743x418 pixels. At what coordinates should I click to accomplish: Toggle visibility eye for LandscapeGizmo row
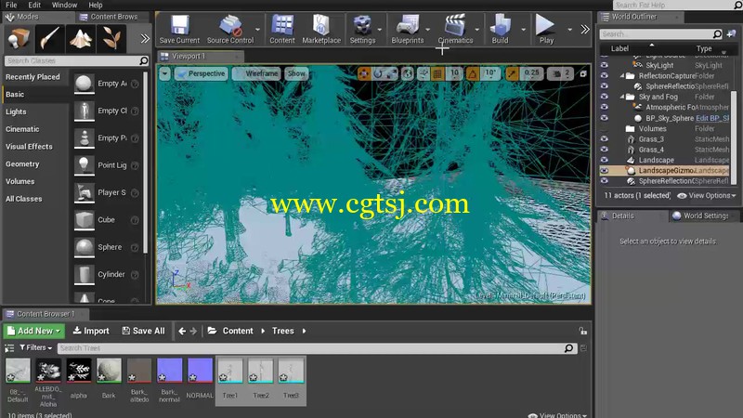[605, 170]
